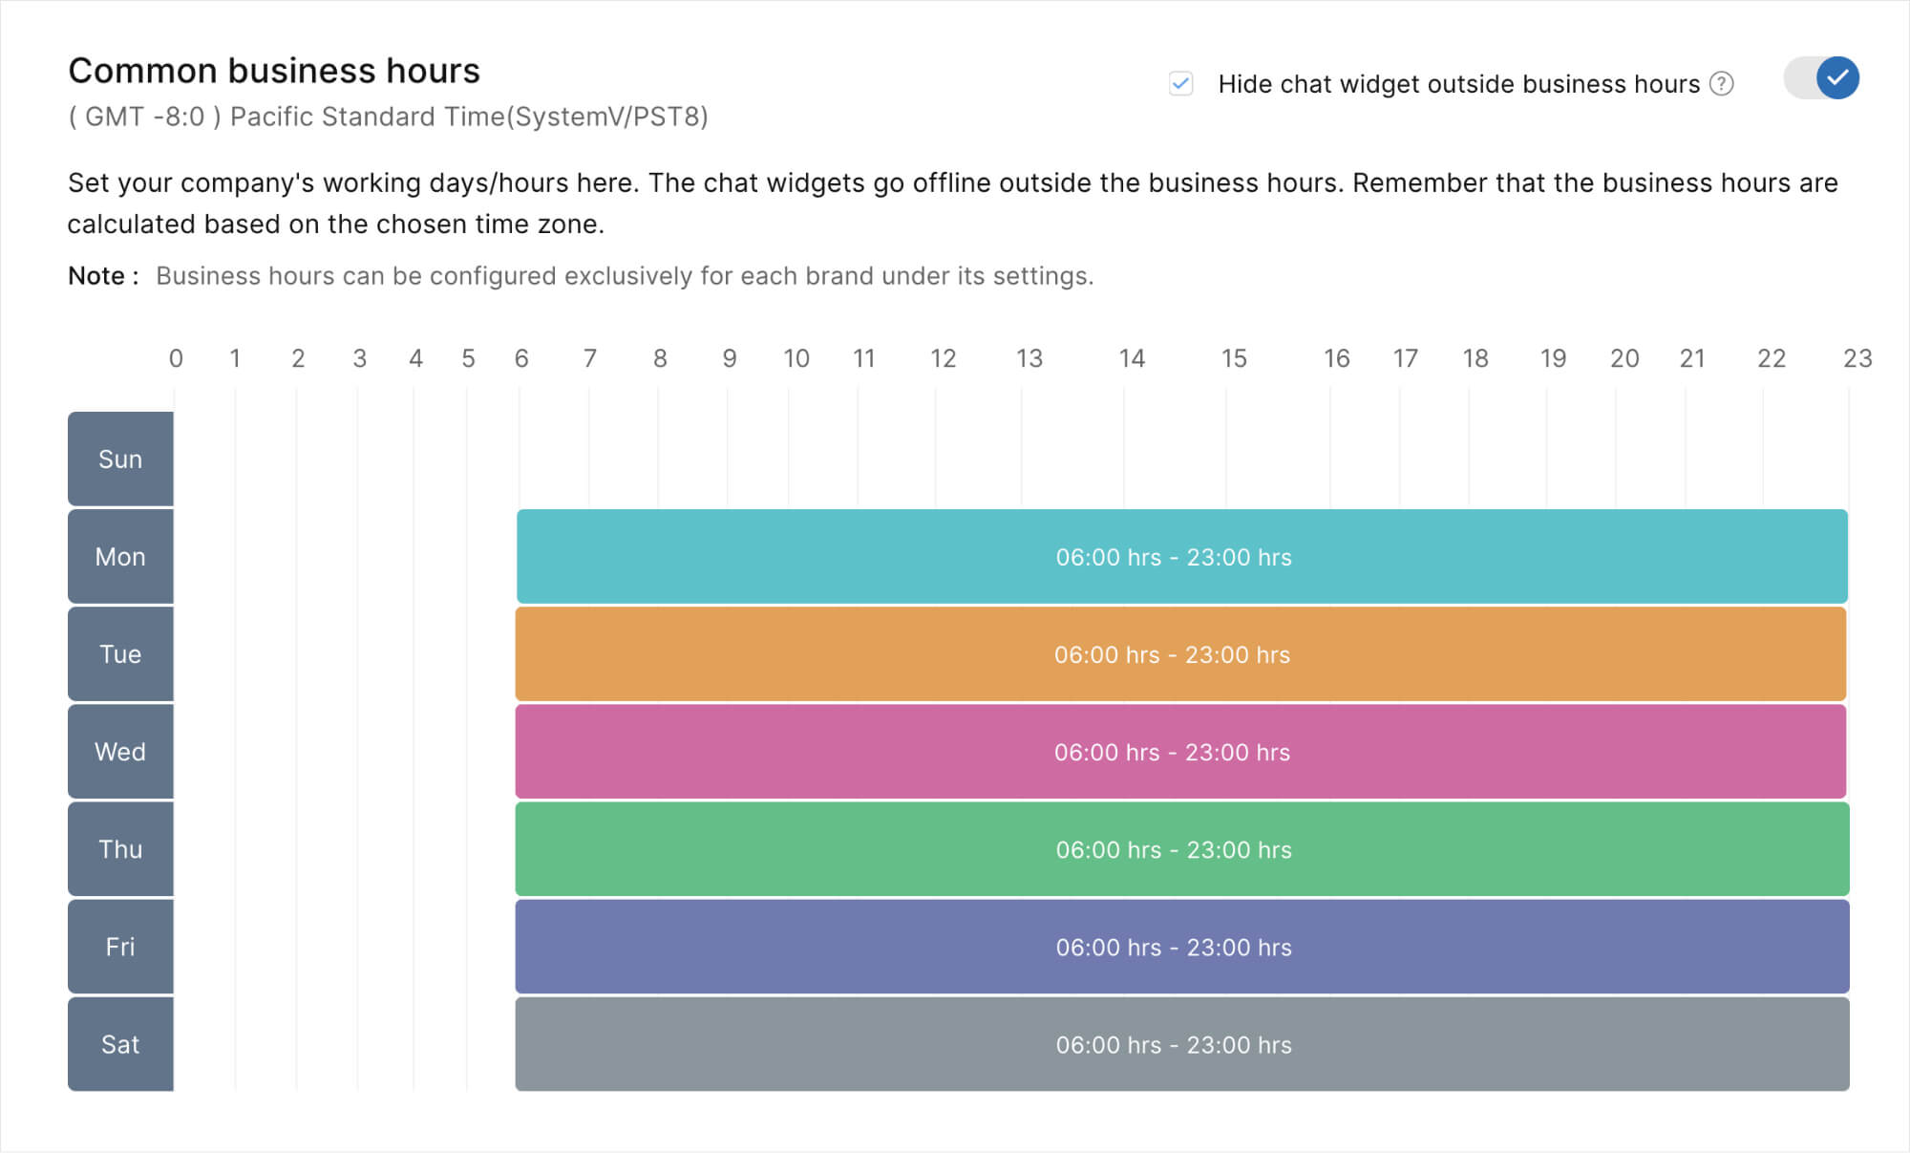Viewport: 1910px width, 1153px height.
Task: Click the Fri blue-purple business hours bar
Action: pyautogui.click(x=1174, y=946)
